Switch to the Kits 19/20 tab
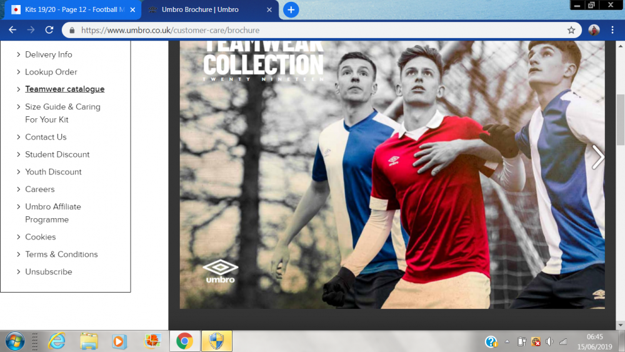This screenshot has width=625, height=352. click(x=69, y=10)
